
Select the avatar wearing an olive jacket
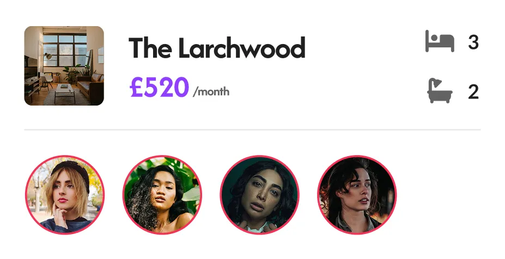point(357,195)
